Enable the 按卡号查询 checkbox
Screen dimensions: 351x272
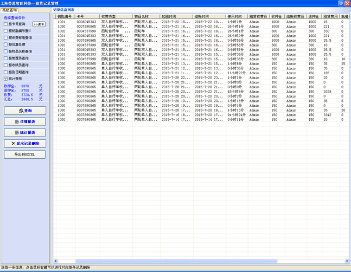(x=6, y=24)
